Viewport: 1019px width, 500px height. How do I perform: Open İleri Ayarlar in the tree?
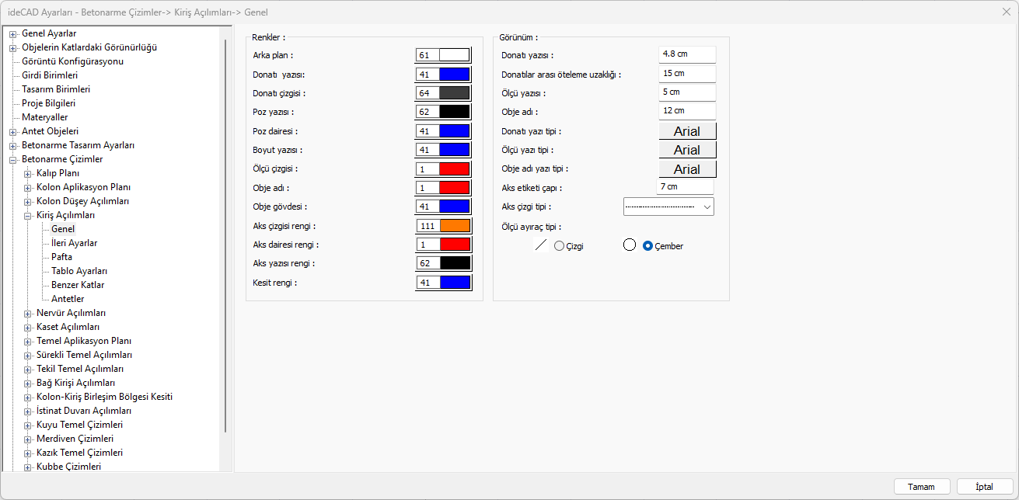pyautogui.click(x=74, y=243)
